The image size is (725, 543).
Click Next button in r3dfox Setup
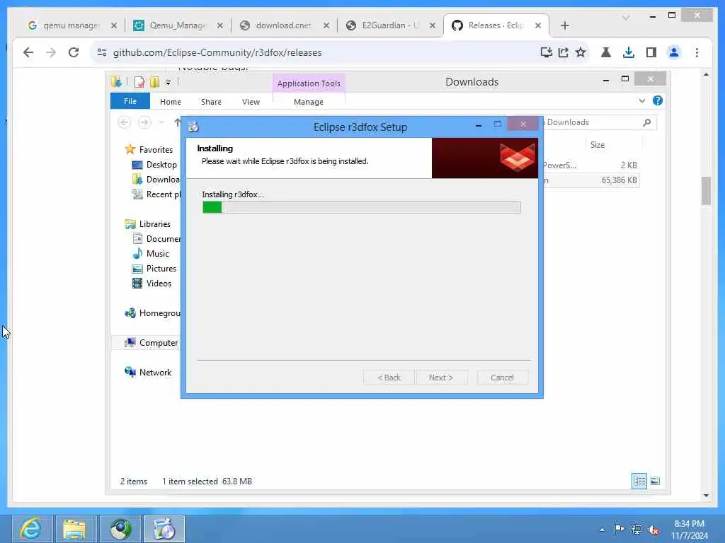441,378
